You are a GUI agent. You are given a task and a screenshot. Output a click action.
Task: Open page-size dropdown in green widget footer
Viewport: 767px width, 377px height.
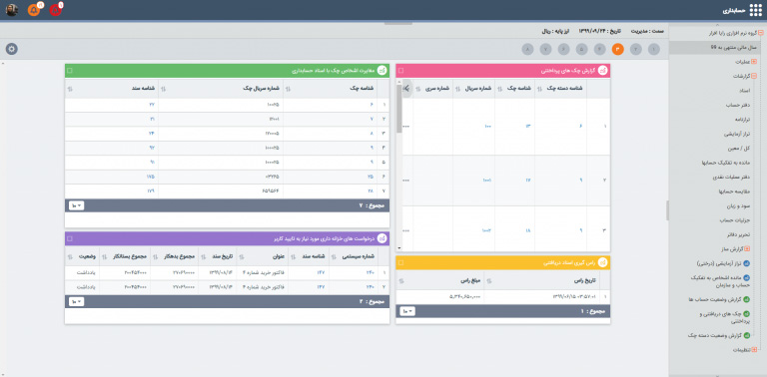pyautogui.click(x=77, y=205)
